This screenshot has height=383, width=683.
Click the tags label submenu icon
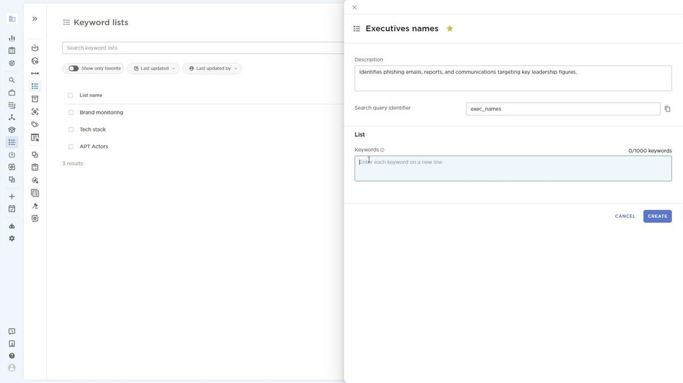coord(35,124)
